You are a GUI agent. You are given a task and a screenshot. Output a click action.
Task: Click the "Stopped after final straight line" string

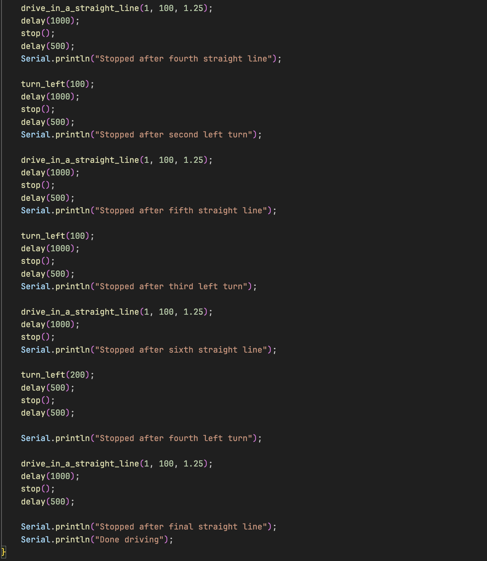click(184, 527)
